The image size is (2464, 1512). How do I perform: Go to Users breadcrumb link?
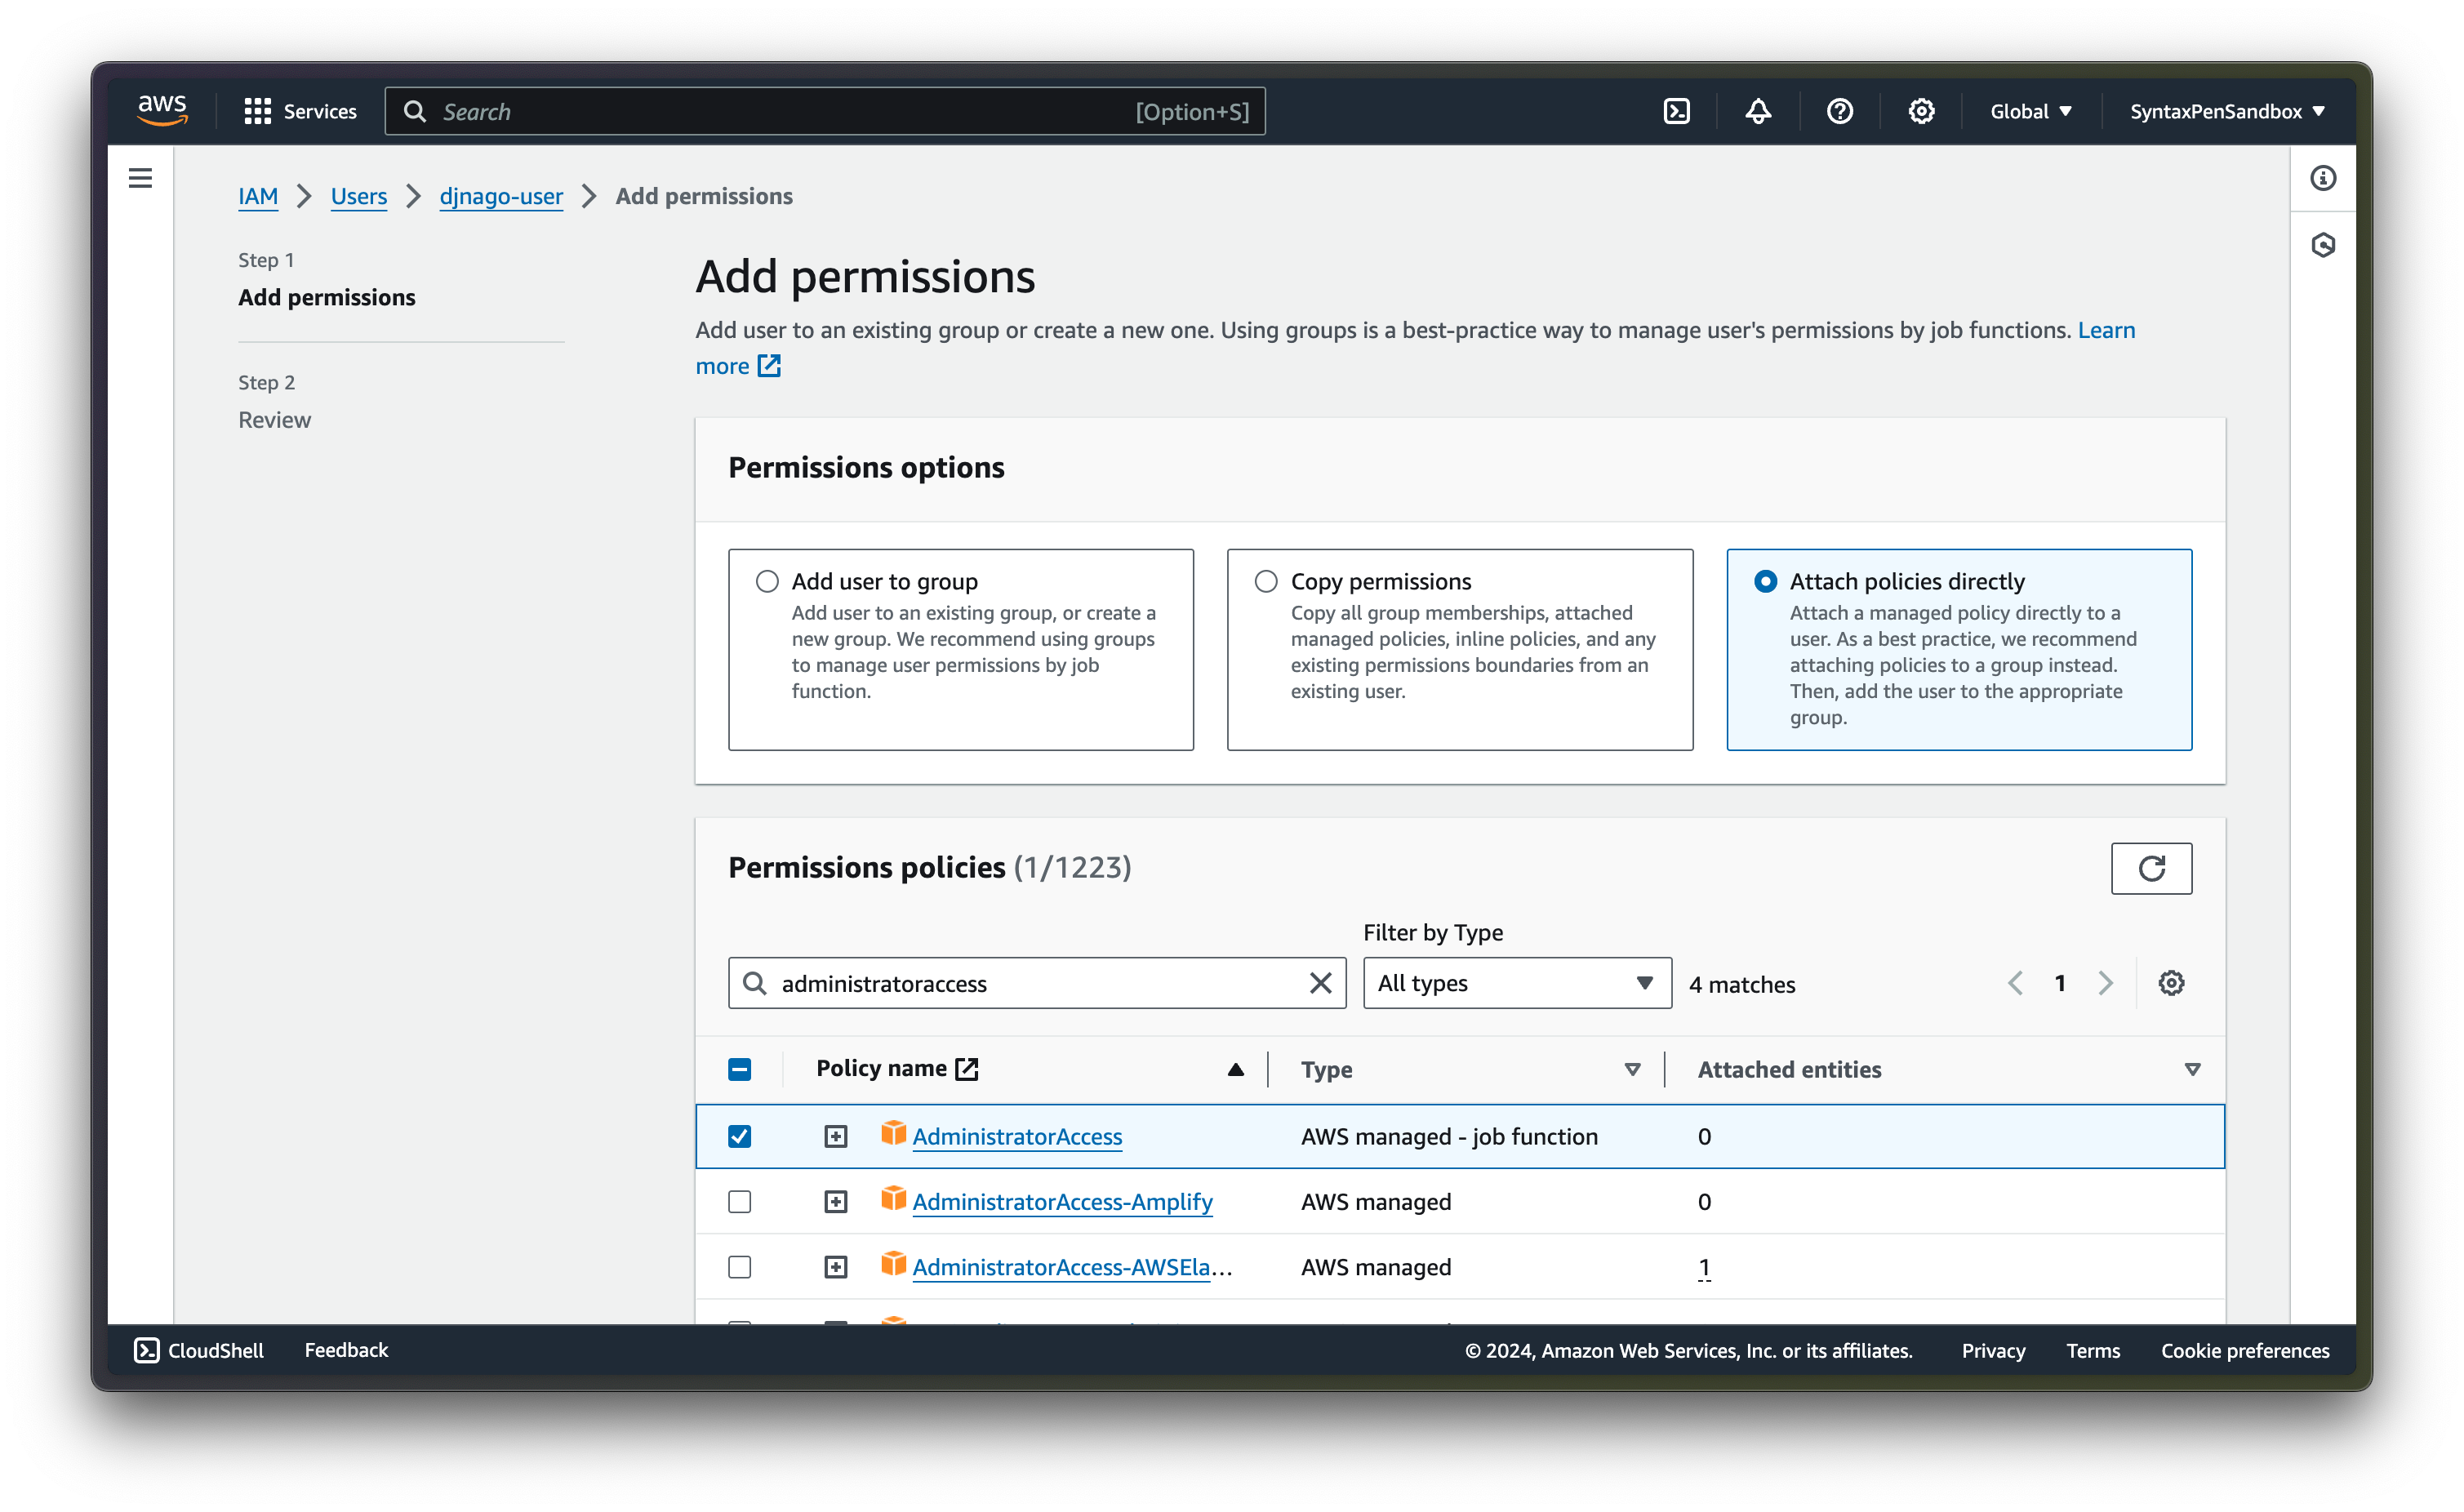tap(359, 196)
